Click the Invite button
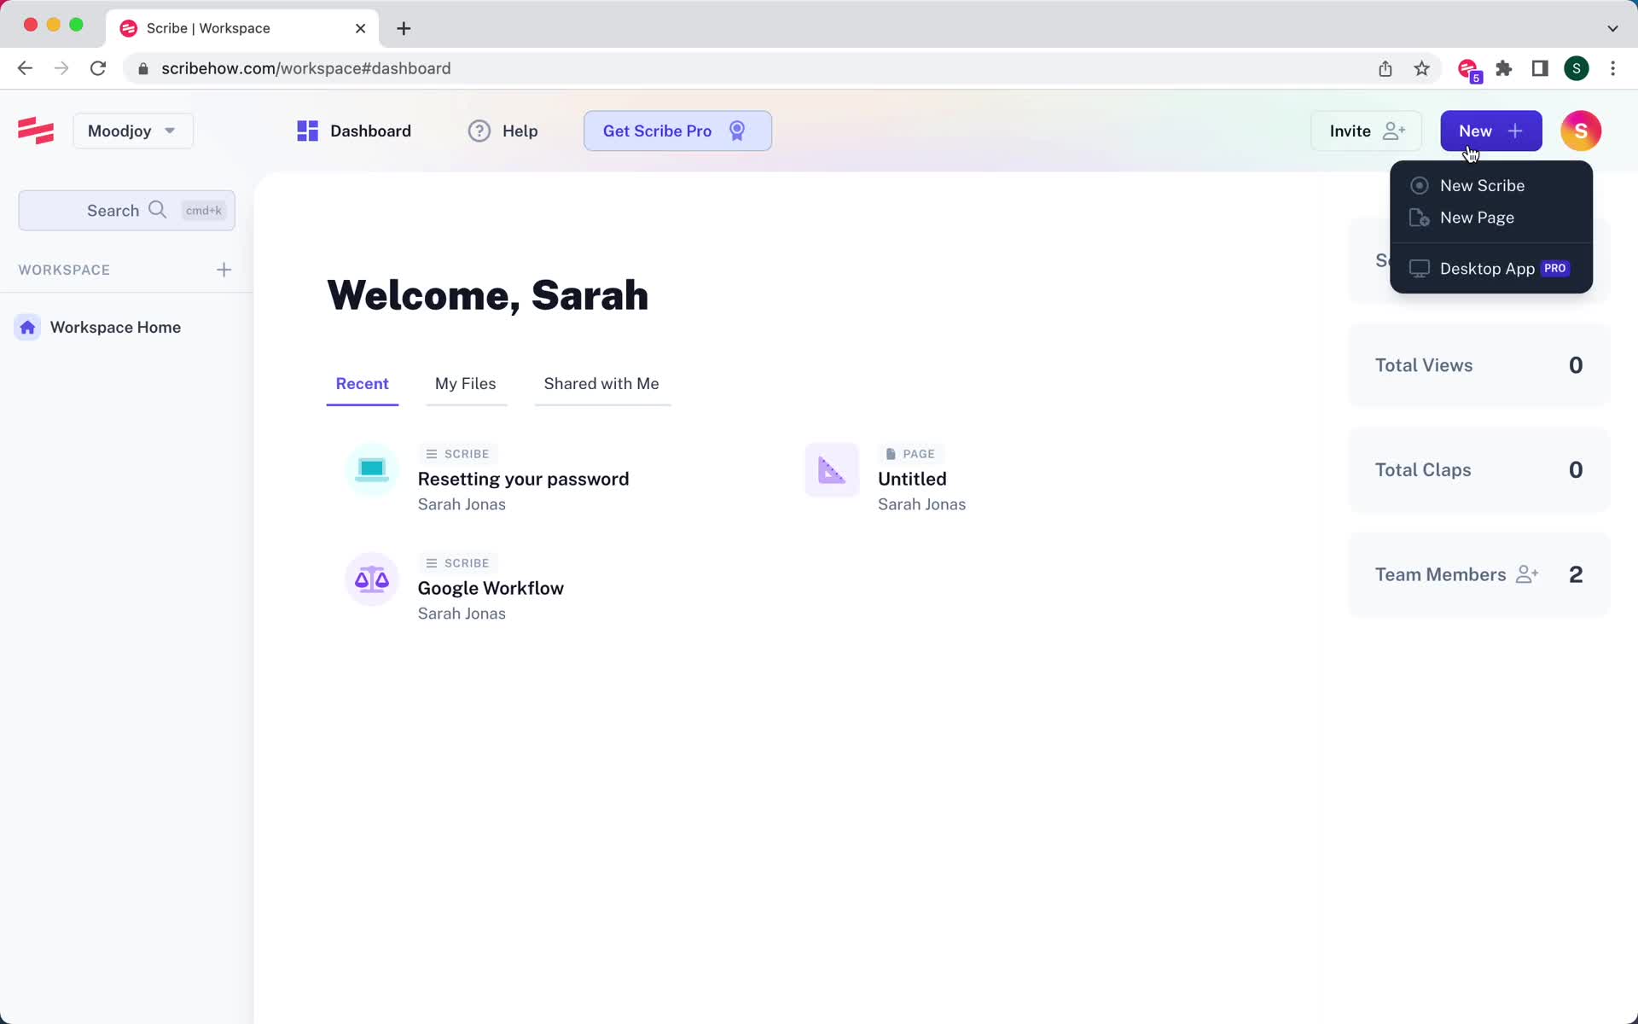The image size is (1638, 1024). pos(1364,131)
